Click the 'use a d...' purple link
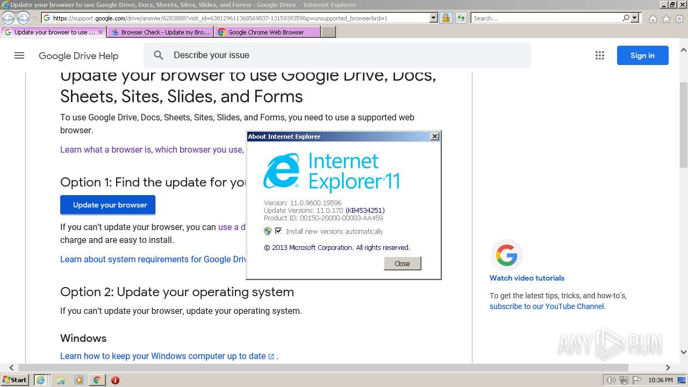The image size is (688, 387). coord(232,227)
